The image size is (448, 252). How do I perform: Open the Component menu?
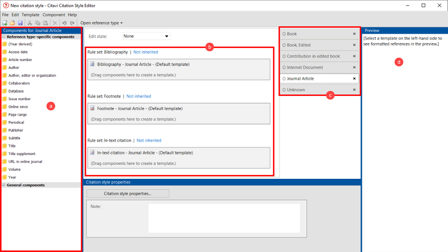pos(54,15)
